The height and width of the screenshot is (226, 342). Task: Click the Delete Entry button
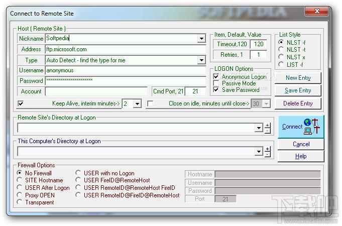click(298, 103)
